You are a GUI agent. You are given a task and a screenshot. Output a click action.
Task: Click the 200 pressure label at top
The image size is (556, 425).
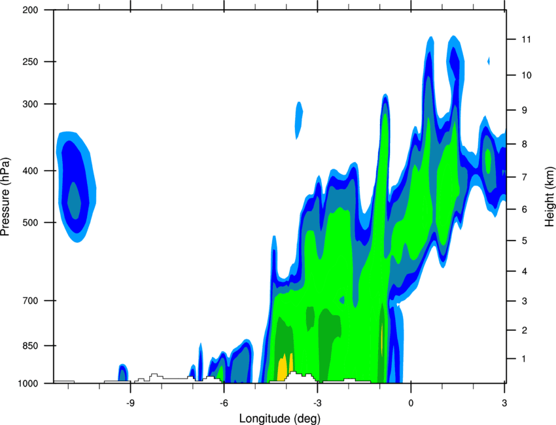(30, 10)
